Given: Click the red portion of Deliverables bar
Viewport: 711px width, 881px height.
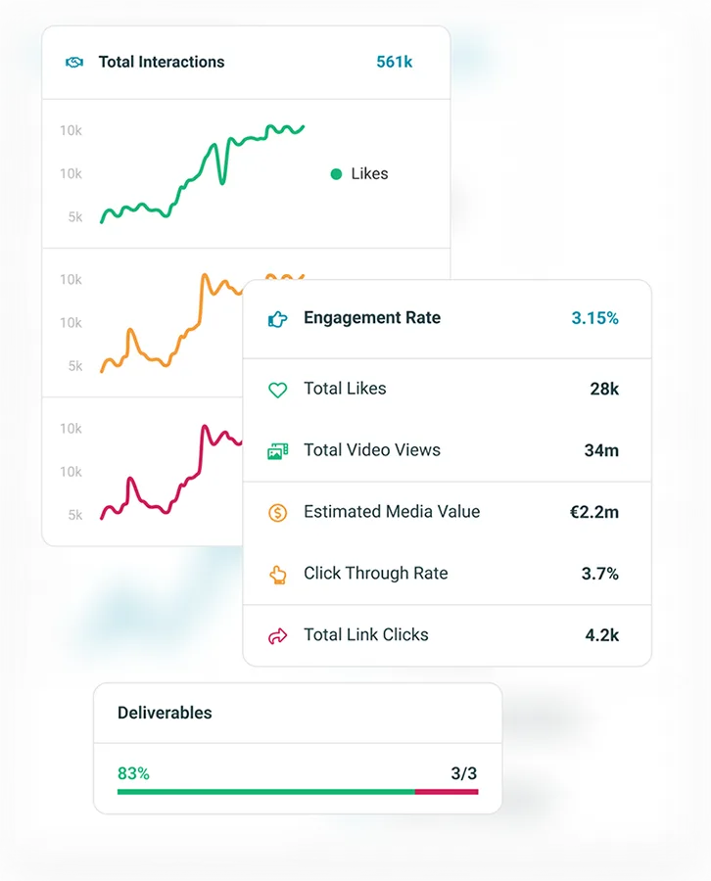Looking at the screenshot, I should point(447,791).
